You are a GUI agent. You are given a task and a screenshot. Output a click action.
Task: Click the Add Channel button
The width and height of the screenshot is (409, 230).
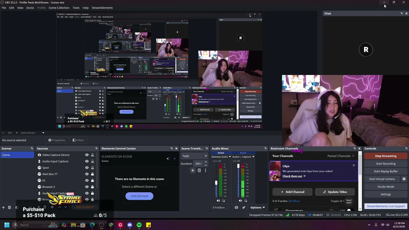tap(292, 192)
